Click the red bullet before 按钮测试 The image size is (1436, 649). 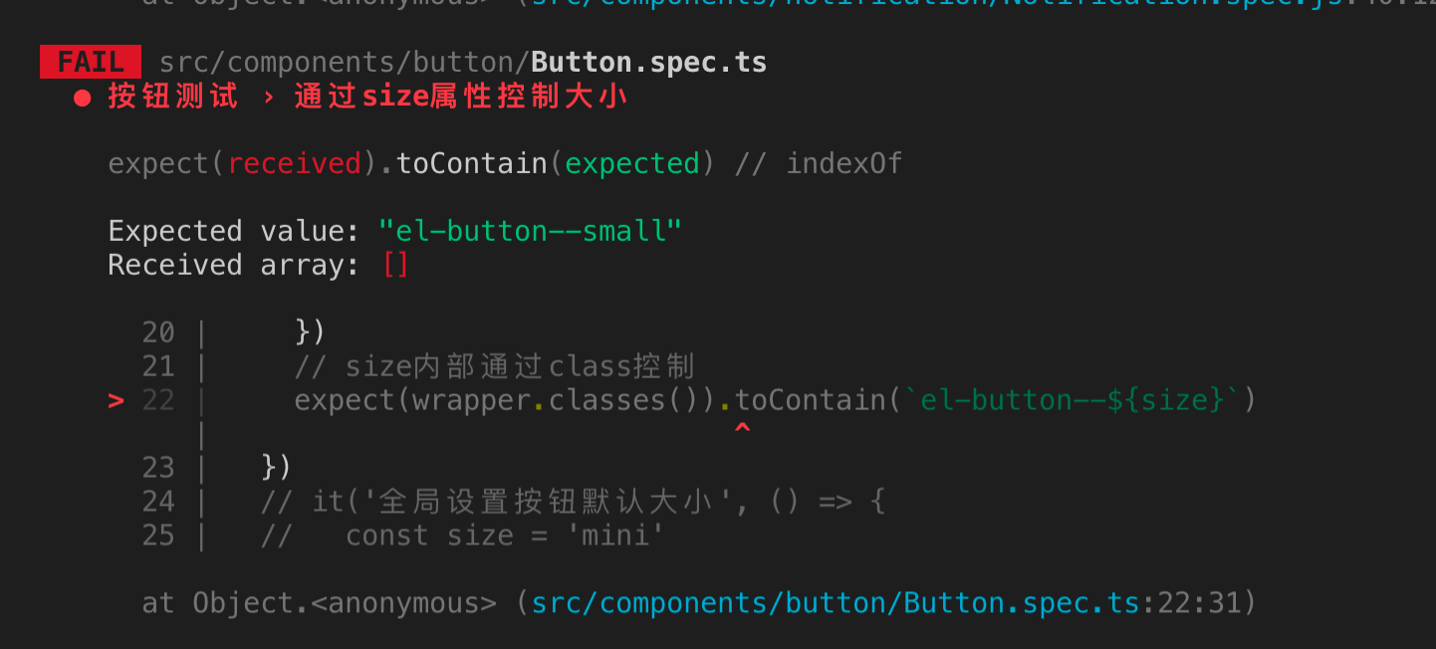[83, 98]
